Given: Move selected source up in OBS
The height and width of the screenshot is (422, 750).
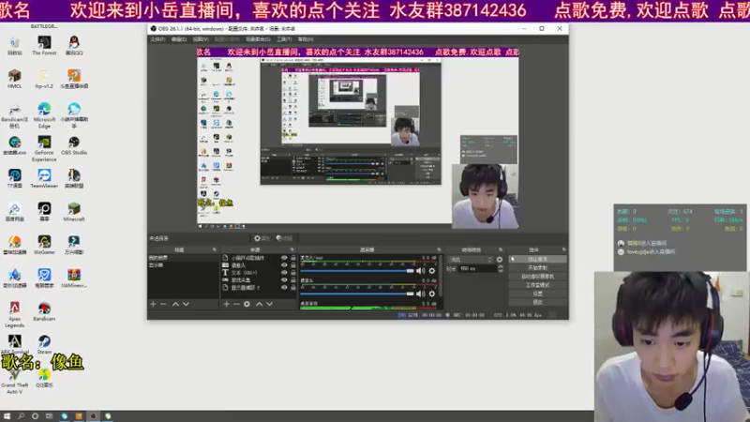Looking at the screenshot, I should 259,304.
